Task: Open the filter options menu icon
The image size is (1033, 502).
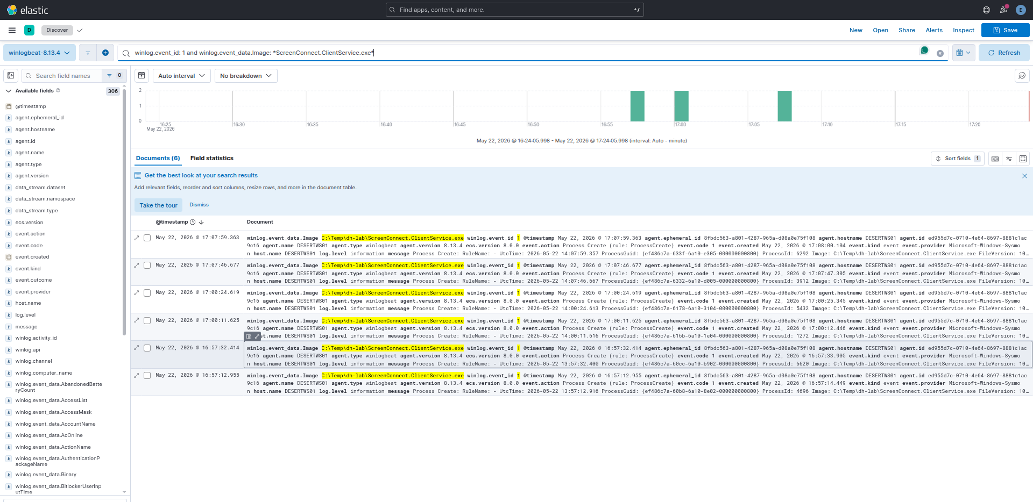Action: coord(88,53)
